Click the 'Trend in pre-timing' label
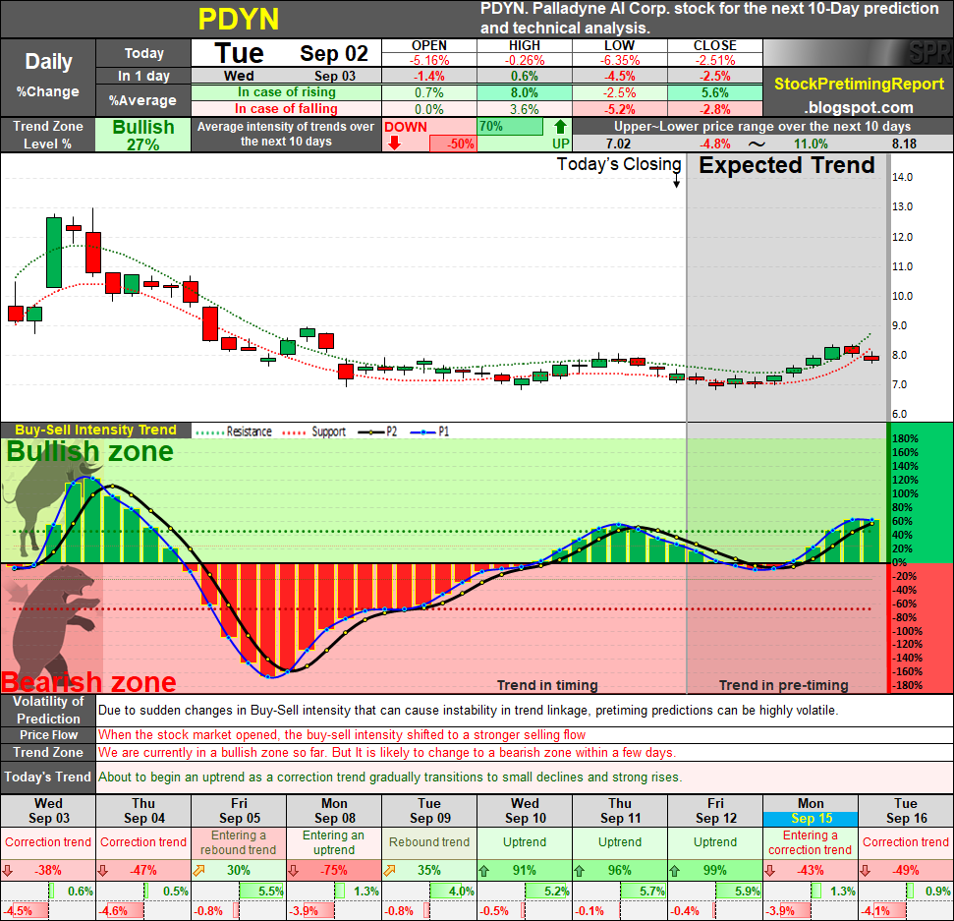 [x=784, y=685]
